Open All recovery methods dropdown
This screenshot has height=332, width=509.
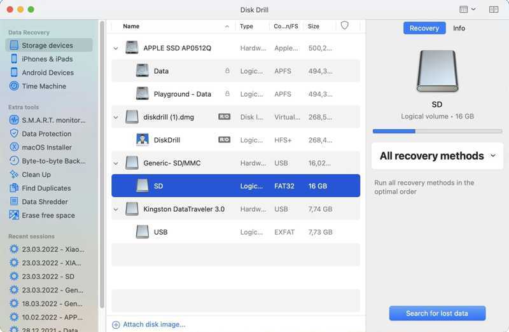pos(437,156)
